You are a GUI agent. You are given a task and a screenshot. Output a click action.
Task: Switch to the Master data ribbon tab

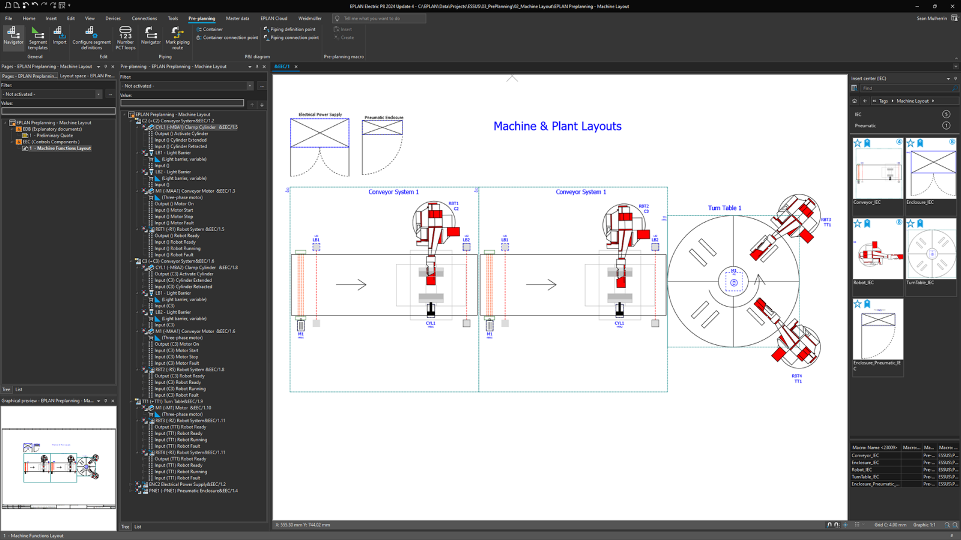(x=238, y=18)
